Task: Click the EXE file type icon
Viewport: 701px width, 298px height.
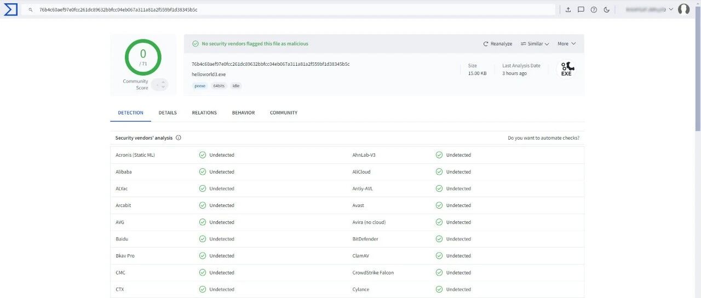Action: [566, 69]
